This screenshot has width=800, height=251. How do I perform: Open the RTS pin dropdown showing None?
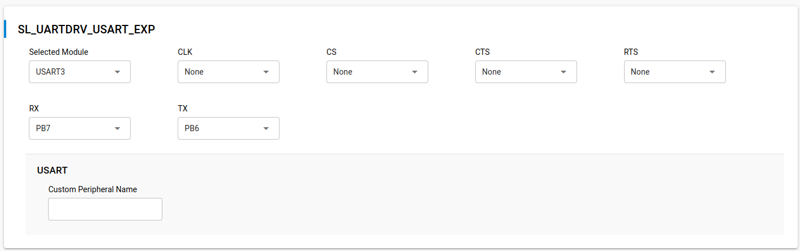[x=675, y=72]
